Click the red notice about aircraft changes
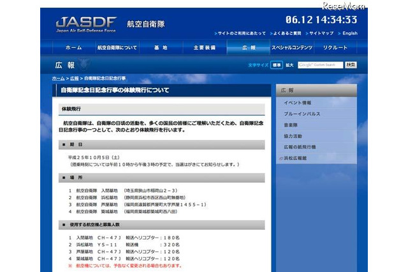This screenshot has height=272, width=408. (x=125, y=266)
